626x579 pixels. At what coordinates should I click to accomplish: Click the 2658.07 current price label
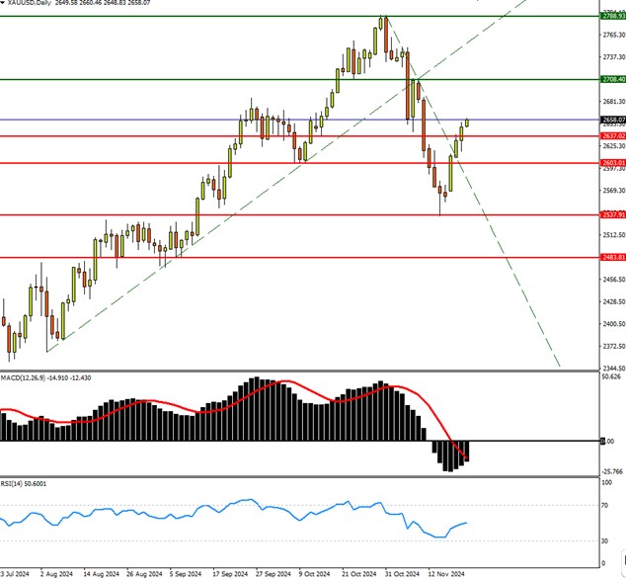[612, 120]
